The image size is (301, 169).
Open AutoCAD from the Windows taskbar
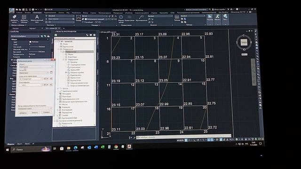(129, 146)
